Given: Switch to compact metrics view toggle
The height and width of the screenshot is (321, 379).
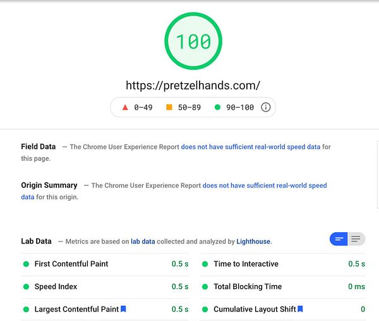Looking at the screenshot, I should tap(339, 239).
